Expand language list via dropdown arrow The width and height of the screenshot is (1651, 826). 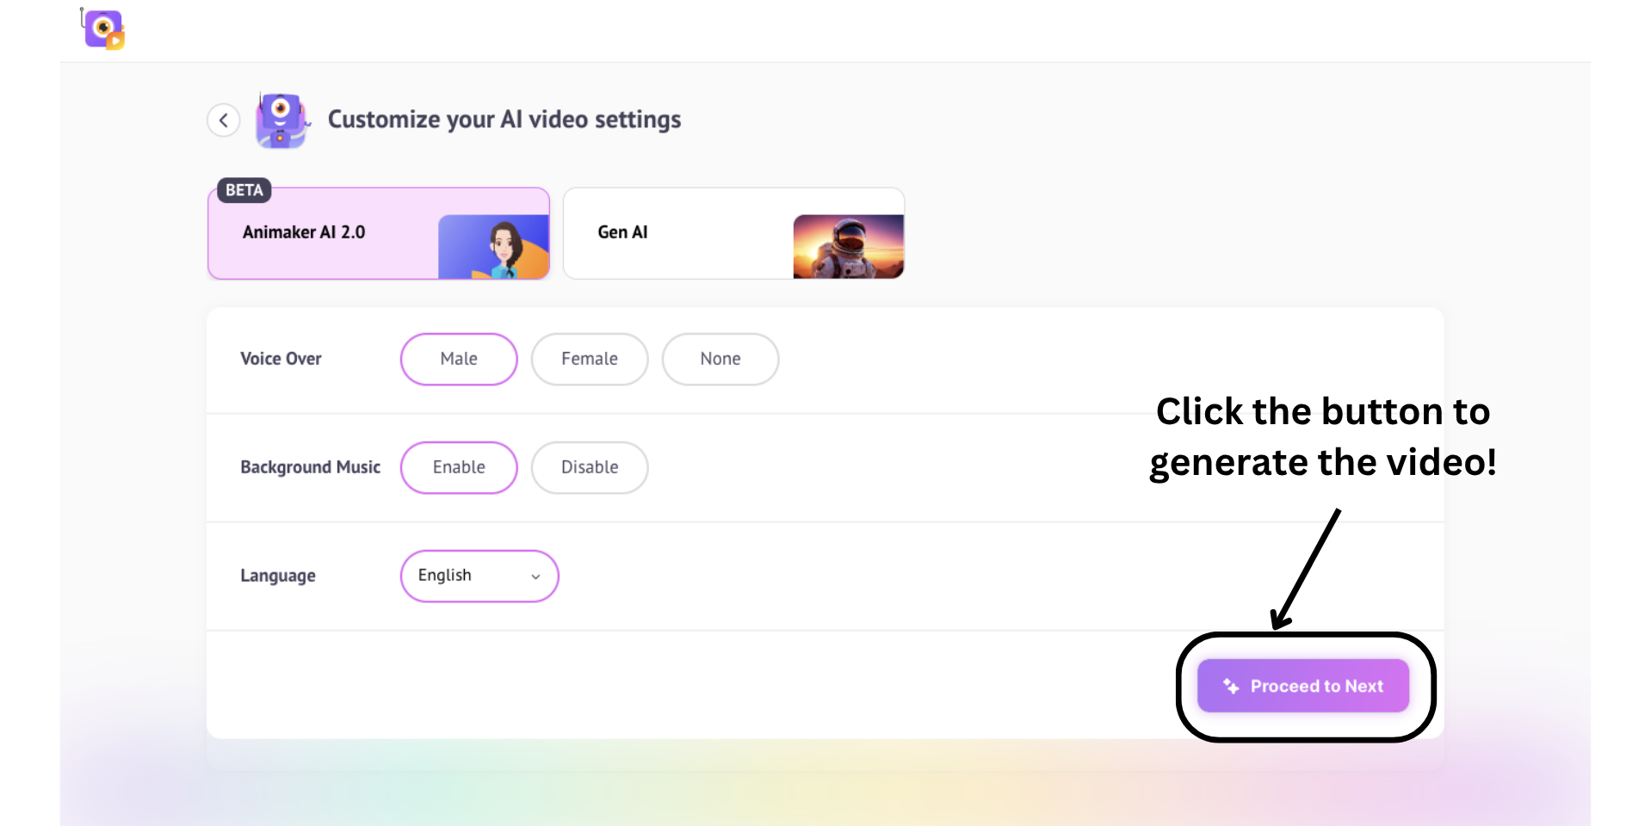pos(535,576)
